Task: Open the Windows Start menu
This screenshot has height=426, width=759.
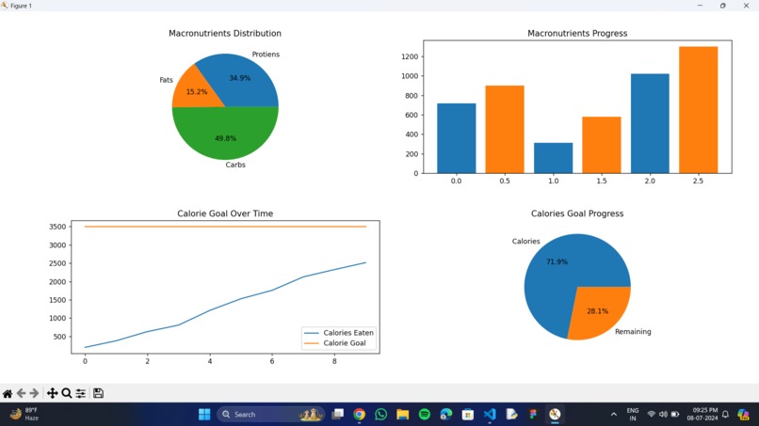Action: click(x=204, y=415)
